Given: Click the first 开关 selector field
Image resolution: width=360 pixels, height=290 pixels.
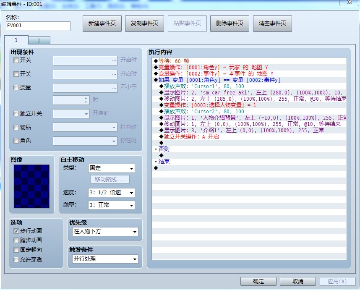Looking at the screenshot, I should point(85,60).
